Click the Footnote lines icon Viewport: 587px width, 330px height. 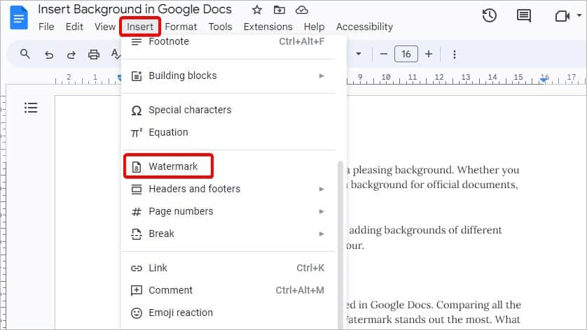tap(137, 41)
